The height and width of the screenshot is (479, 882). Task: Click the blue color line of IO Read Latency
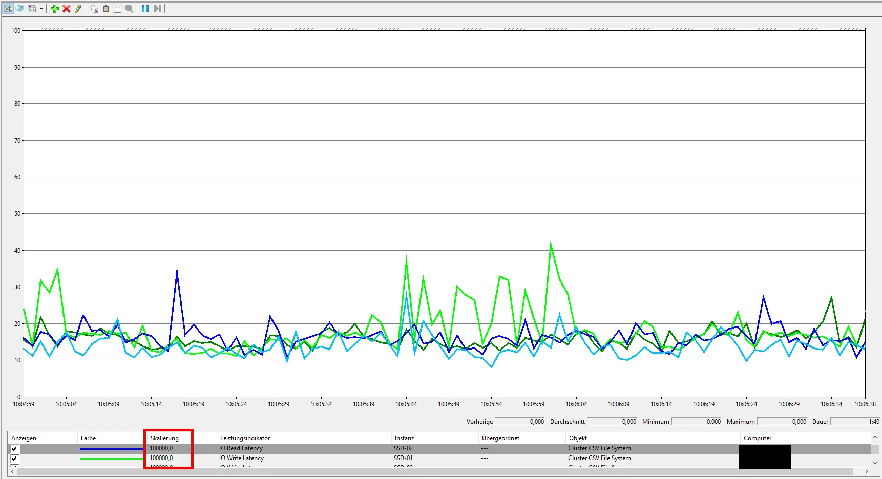pyautogui.click(x=112, y=449)
